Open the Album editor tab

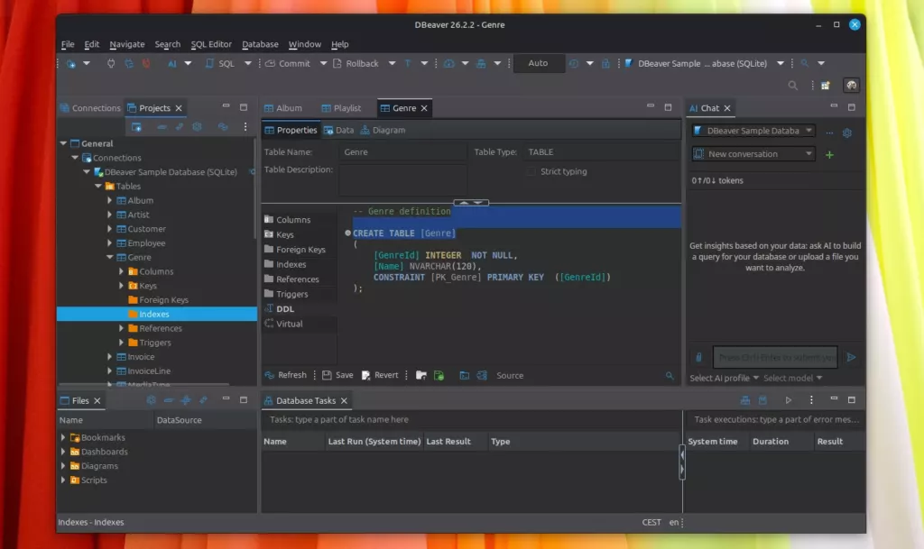[x=282, y=108]
